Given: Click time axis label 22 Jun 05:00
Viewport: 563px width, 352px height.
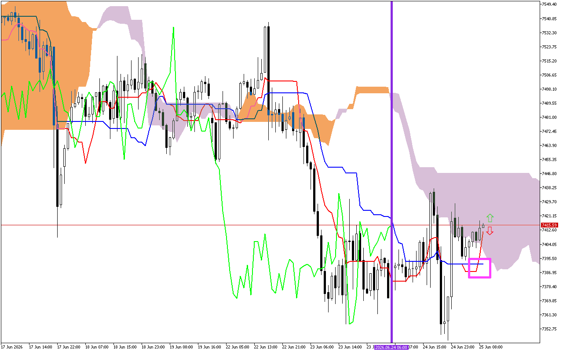Looking at the screenshot, I should coord(238,347).
